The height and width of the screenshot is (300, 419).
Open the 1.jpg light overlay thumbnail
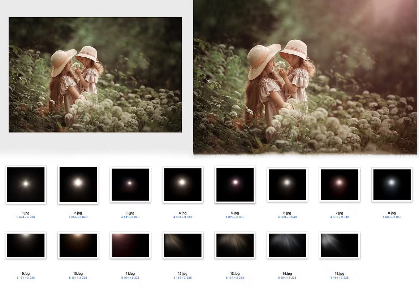tap(26, 185)
